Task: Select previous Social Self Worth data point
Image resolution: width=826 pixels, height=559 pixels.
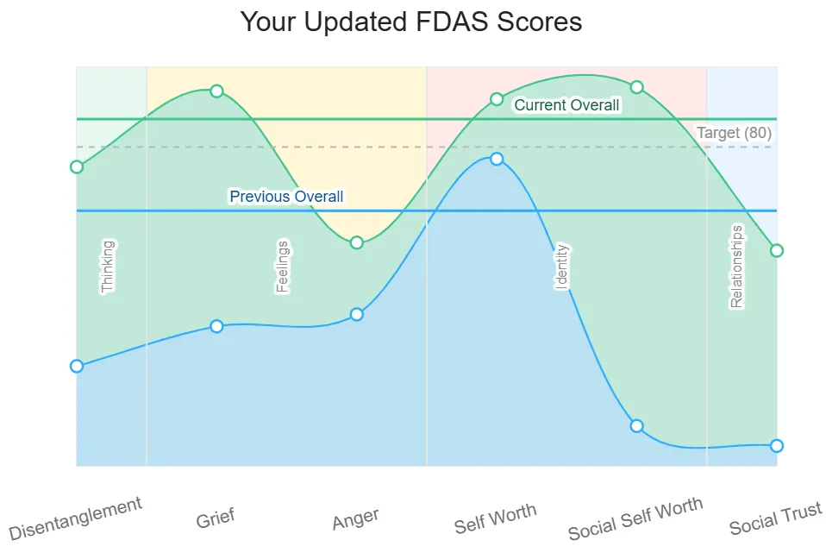Action: point(637,426)
